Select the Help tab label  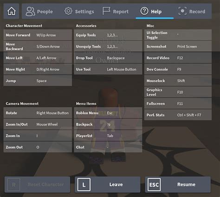[156, 12]
